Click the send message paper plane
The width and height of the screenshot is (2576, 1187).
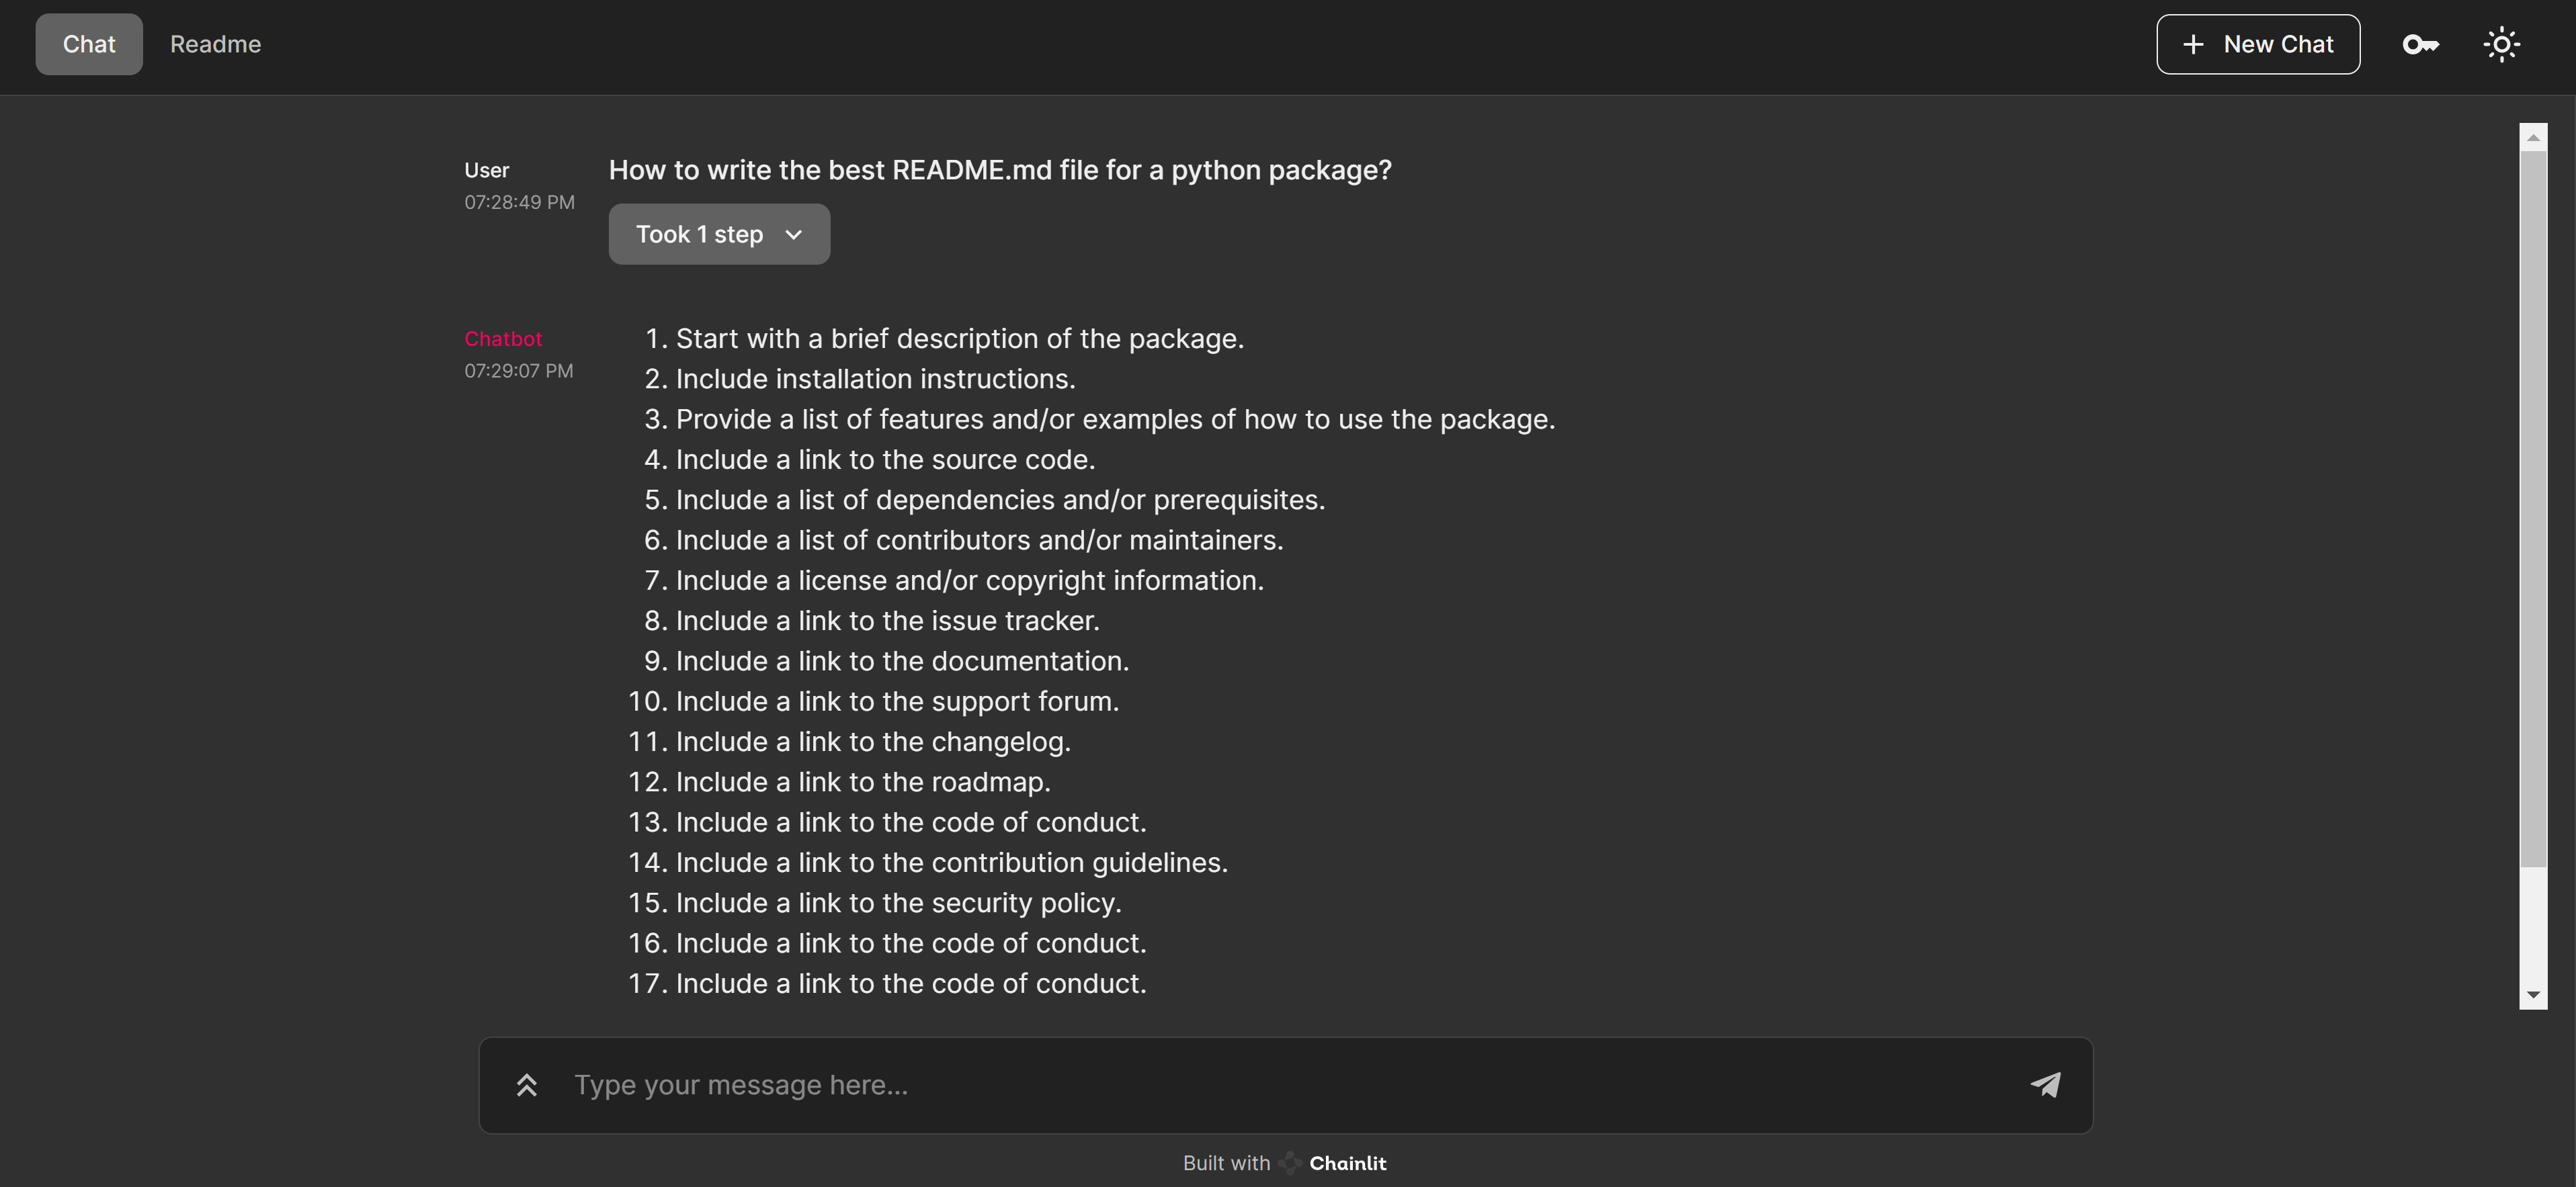point(2045,1084)
